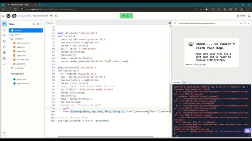Screen dimensions: 252x141
Task: Reload the browser page
Action: (x=15, y=9)
